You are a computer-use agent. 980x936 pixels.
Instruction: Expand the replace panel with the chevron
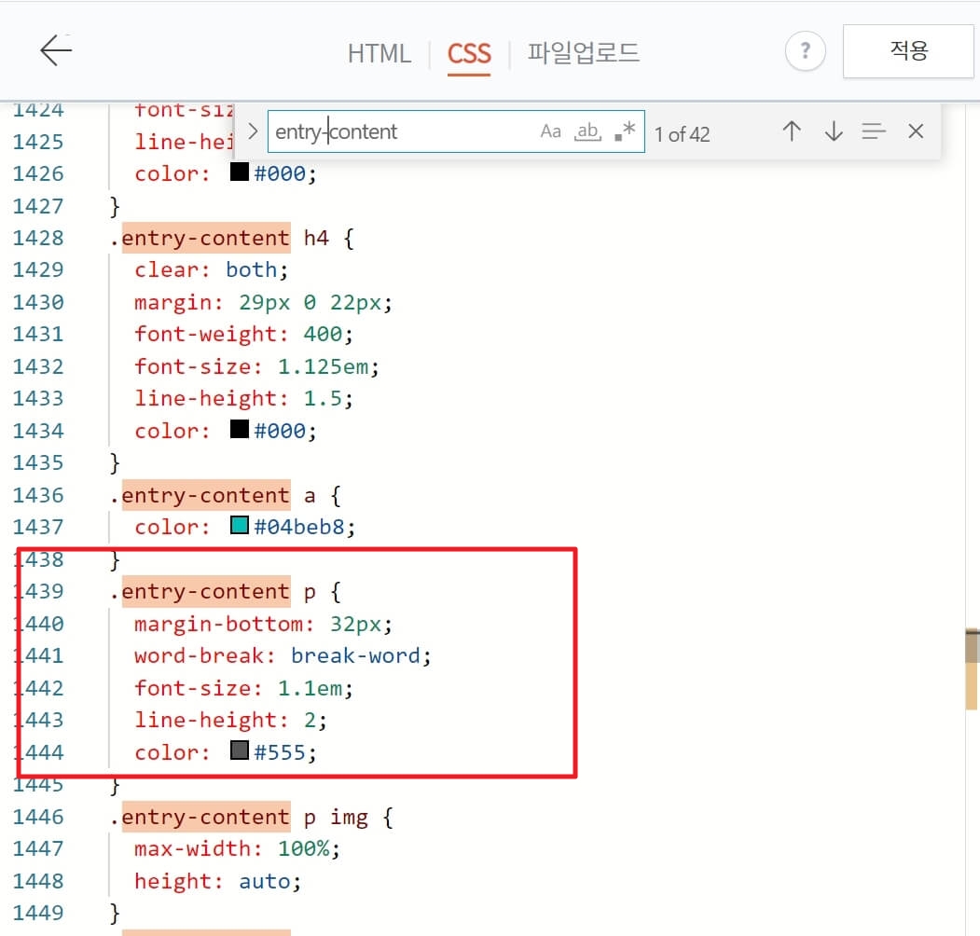click(252, 131)
